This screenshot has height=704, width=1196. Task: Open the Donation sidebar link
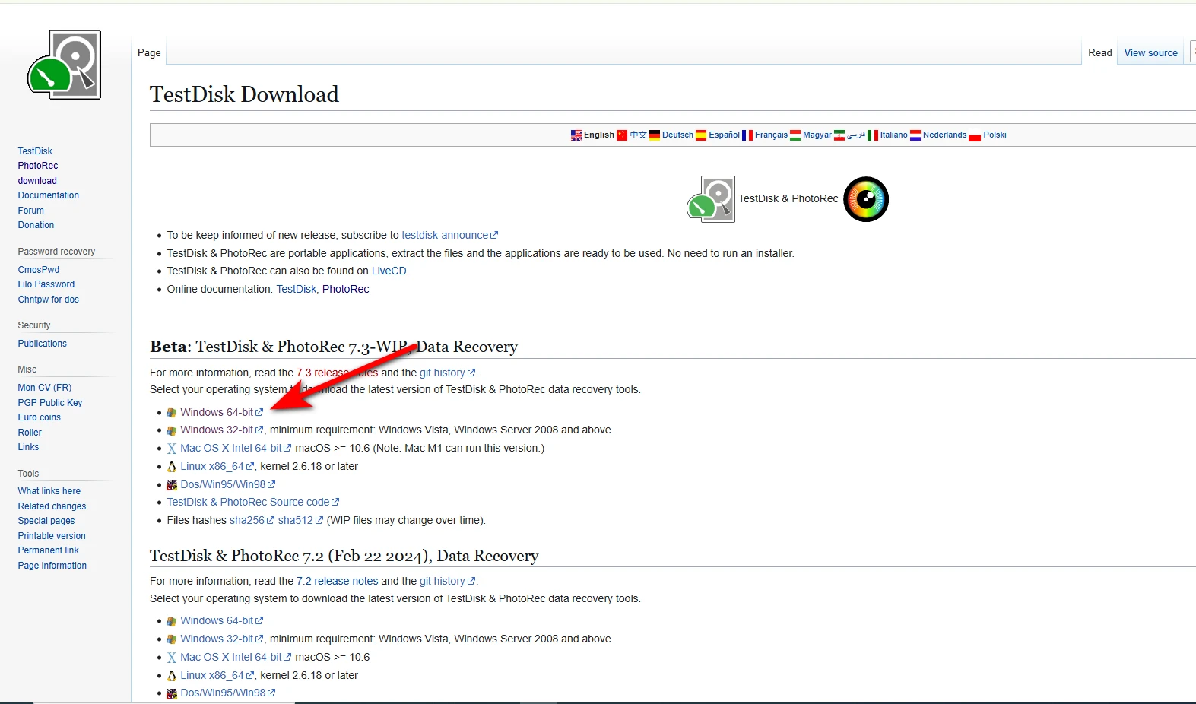[x=36, y=225]
